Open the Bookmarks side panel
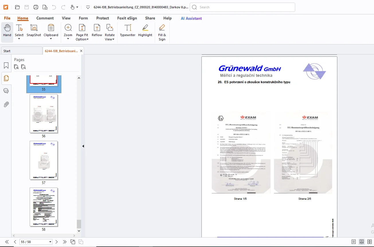The width and height of the screenshot is (374, 247). coord(6,66)
